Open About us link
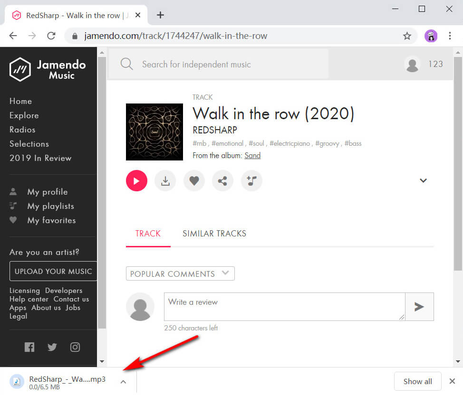Image resolution: width=463 pixels, height=395 pixels. [46, 308]
